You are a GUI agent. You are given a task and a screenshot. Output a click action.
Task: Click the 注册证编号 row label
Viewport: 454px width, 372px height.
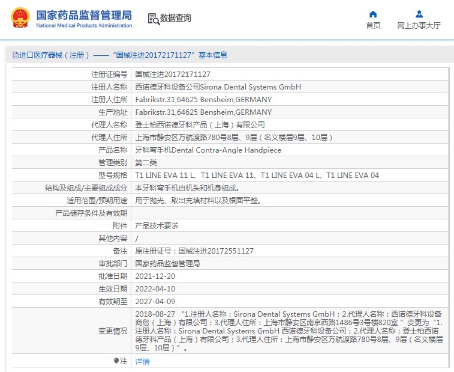coord(109,75)
